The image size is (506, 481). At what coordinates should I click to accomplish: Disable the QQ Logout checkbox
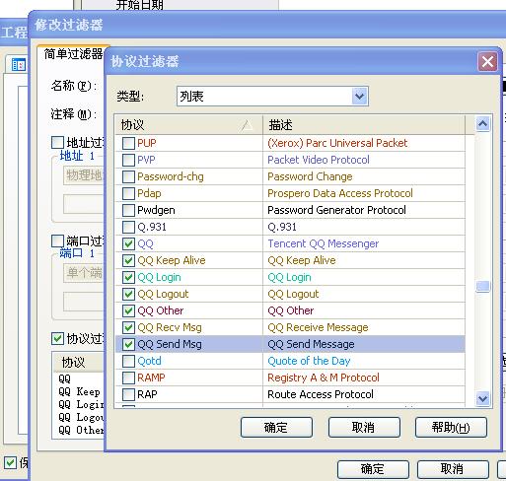coord(128,294)
